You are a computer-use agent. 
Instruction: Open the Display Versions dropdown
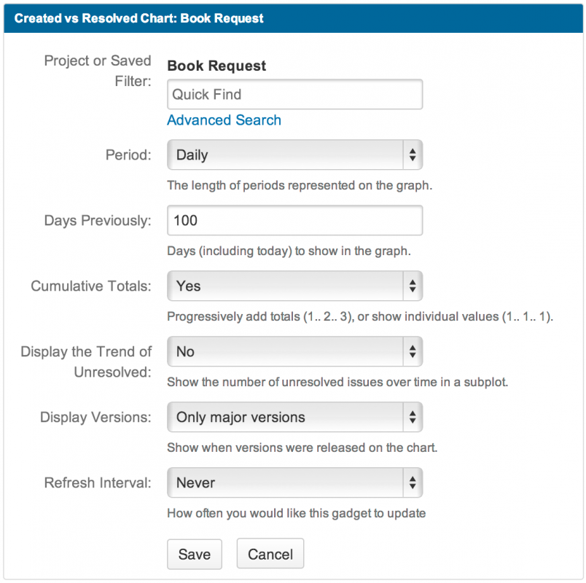coord(294,418)
